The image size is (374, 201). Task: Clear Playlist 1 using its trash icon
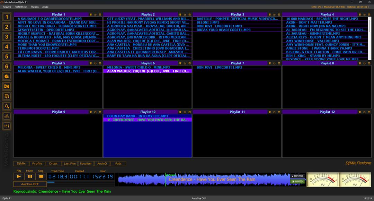[x=91, y=15]
